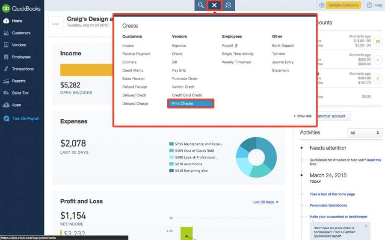The height and width of the screenshot is (240, 385).
Task: Choose Invoice in the Create menu
Action: coord(128,46)
